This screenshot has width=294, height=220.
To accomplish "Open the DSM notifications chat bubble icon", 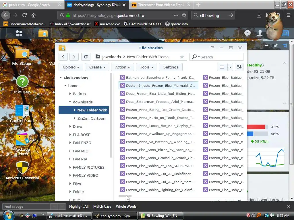I will pos(247,33).
